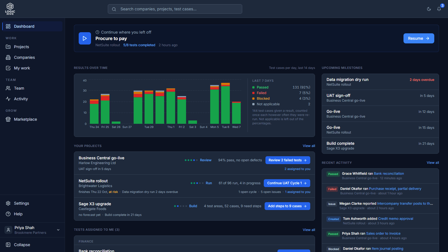The image size is (448, 252).
Task: Click the orange Blocked legend swatch
Action: pos(253,99)
